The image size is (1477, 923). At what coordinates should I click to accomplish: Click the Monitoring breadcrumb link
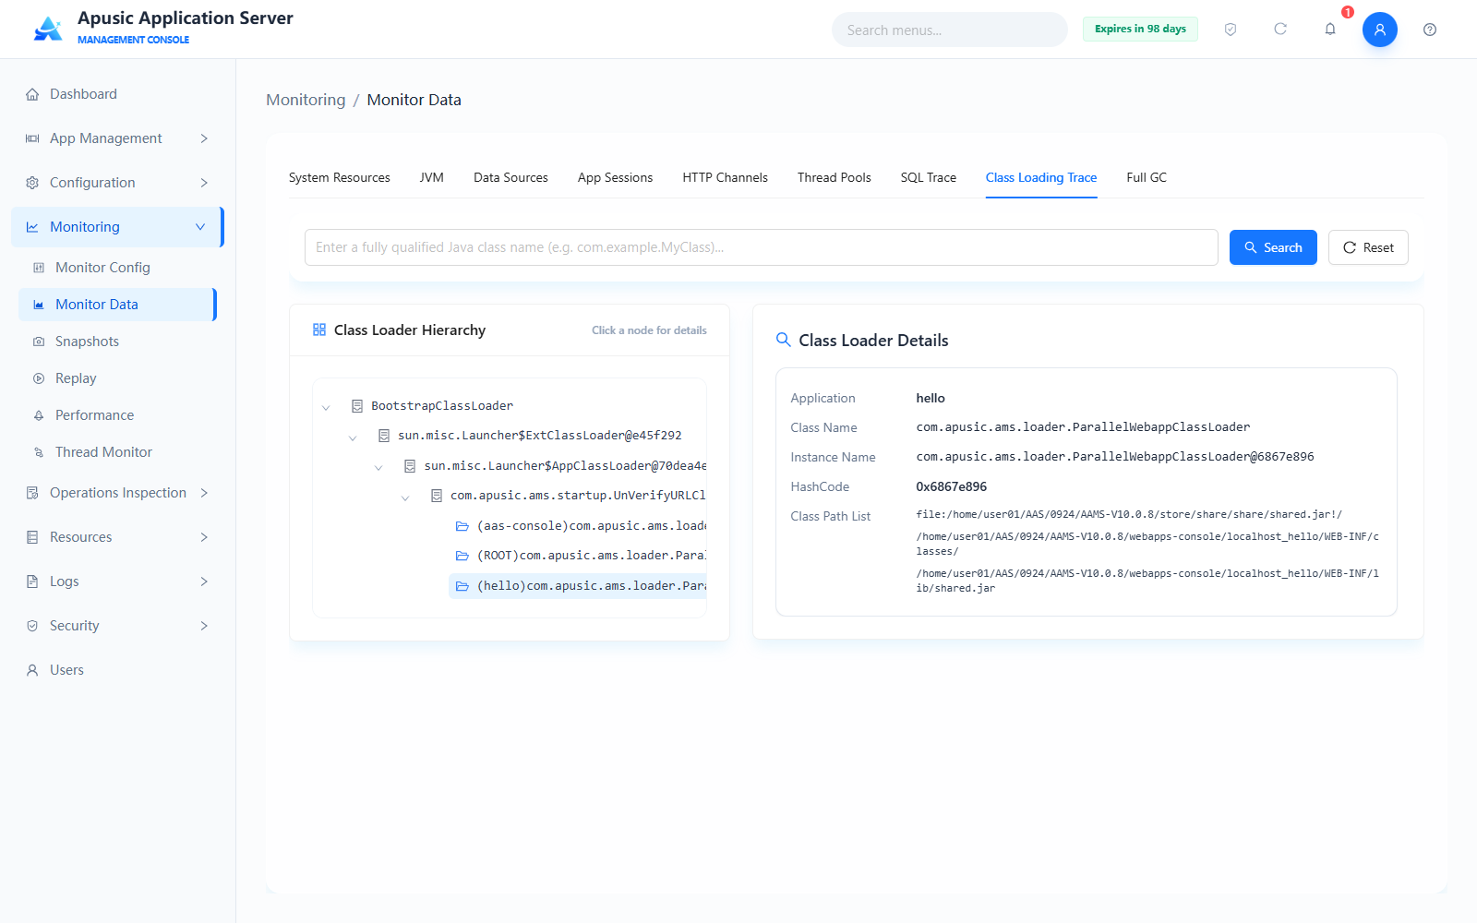pyautogui.click(x=306, y=100)
